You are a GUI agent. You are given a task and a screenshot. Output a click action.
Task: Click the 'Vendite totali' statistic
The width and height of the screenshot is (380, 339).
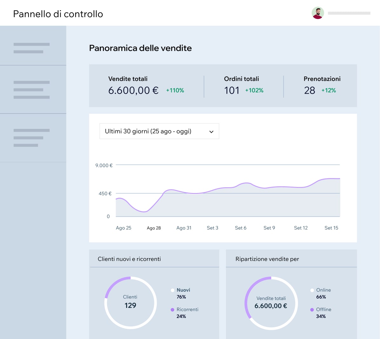128,79
